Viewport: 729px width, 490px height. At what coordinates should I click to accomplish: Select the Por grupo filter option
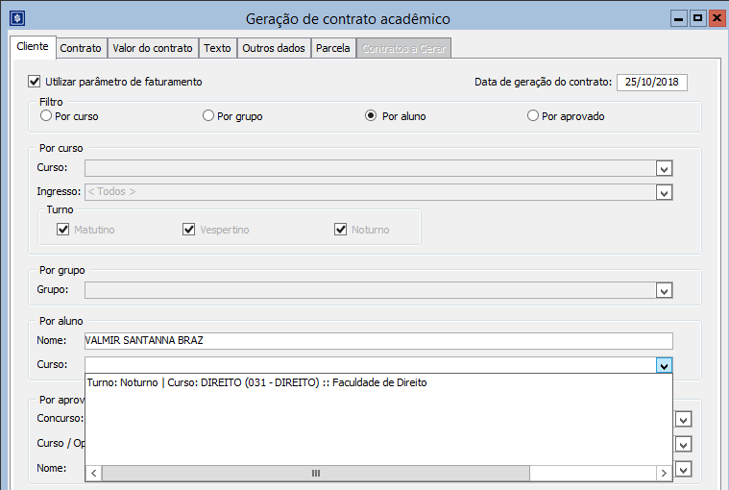pos(208,116)
